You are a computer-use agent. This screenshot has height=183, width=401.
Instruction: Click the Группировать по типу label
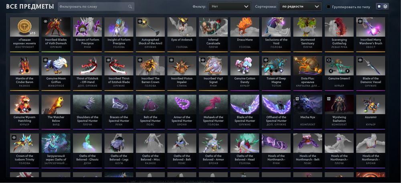pos(351,7)
